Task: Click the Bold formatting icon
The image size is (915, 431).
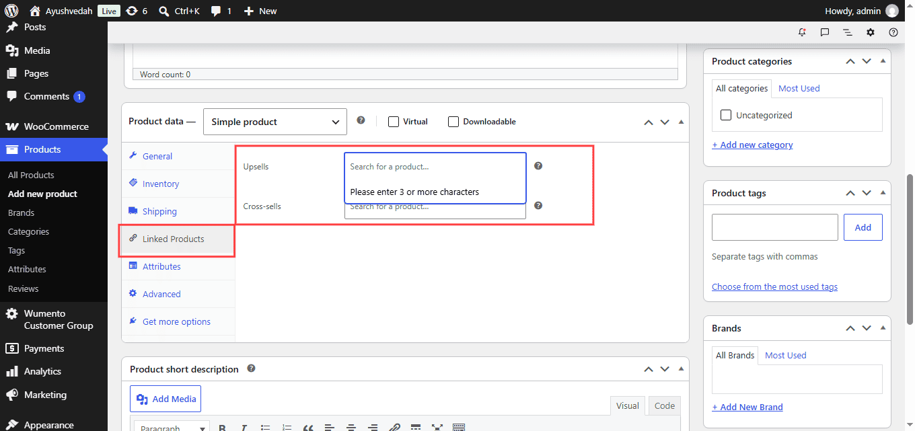Action: [x=222, y=427]
